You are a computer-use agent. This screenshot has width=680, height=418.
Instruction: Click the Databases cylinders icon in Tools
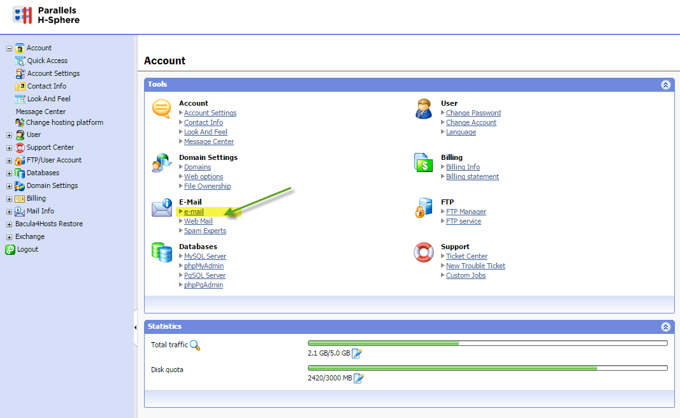point(162,252)
